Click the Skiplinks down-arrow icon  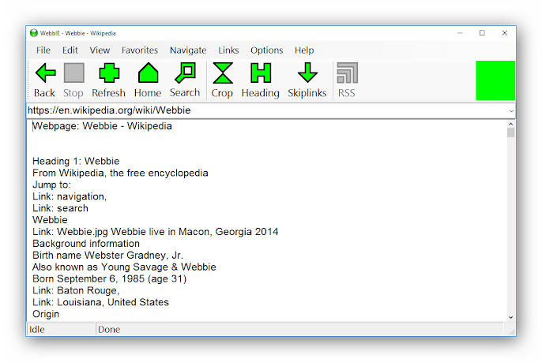[307, 73]
